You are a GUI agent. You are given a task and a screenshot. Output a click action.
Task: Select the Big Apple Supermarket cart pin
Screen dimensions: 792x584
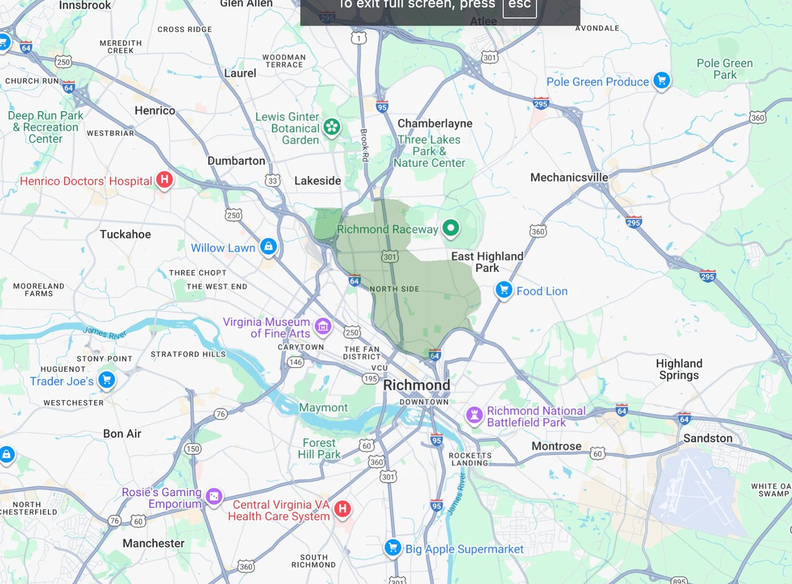(392, 548)
